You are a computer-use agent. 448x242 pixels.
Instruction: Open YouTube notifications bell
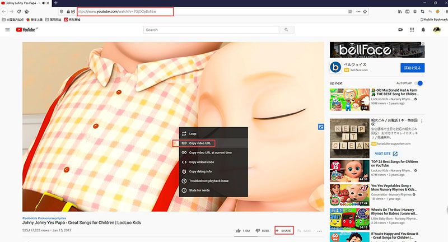tap(423, 30)
